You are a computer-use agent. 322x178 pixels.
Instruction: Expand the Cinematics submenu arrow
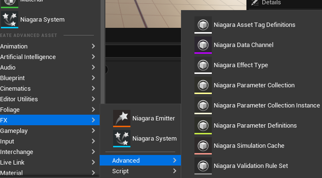[93, 88]
